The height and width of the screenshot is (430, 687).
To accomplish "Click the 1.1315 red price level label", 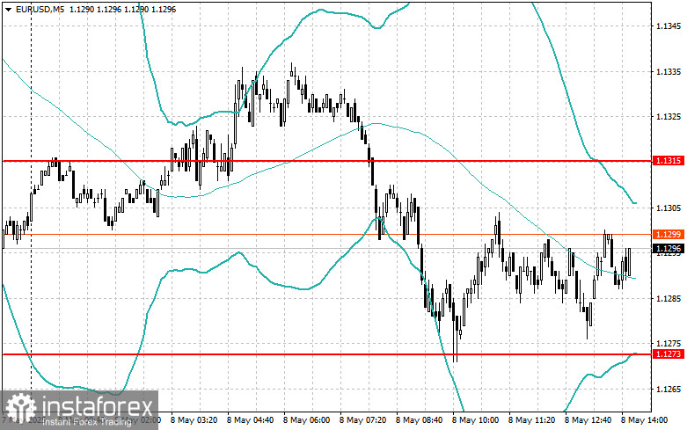I will 669,161.
